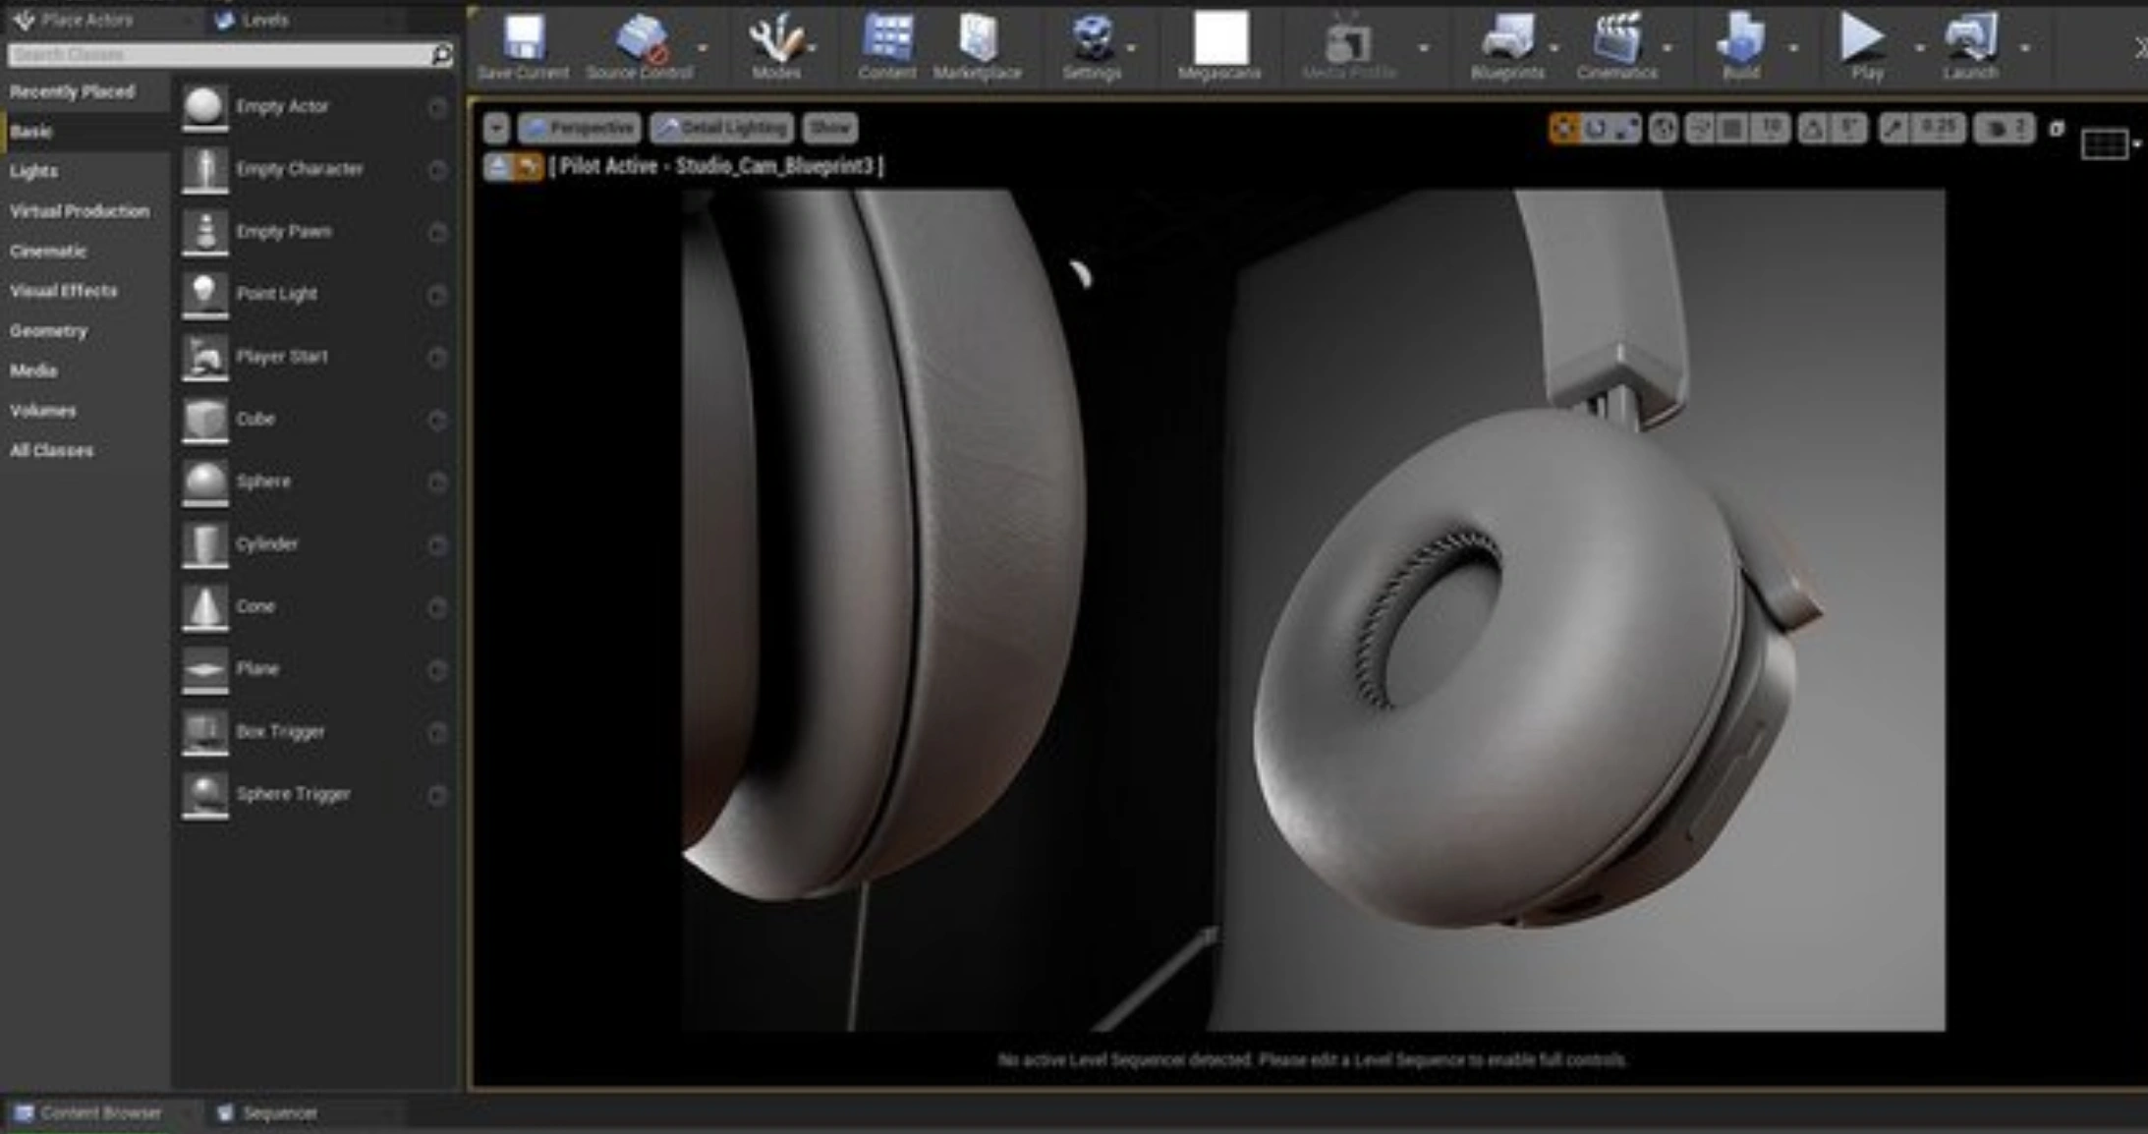Image resolution: width=2148 pixels, height=1134 pixels.
Task: Click info circle beside Empty Actor
Action: point(437,107)
